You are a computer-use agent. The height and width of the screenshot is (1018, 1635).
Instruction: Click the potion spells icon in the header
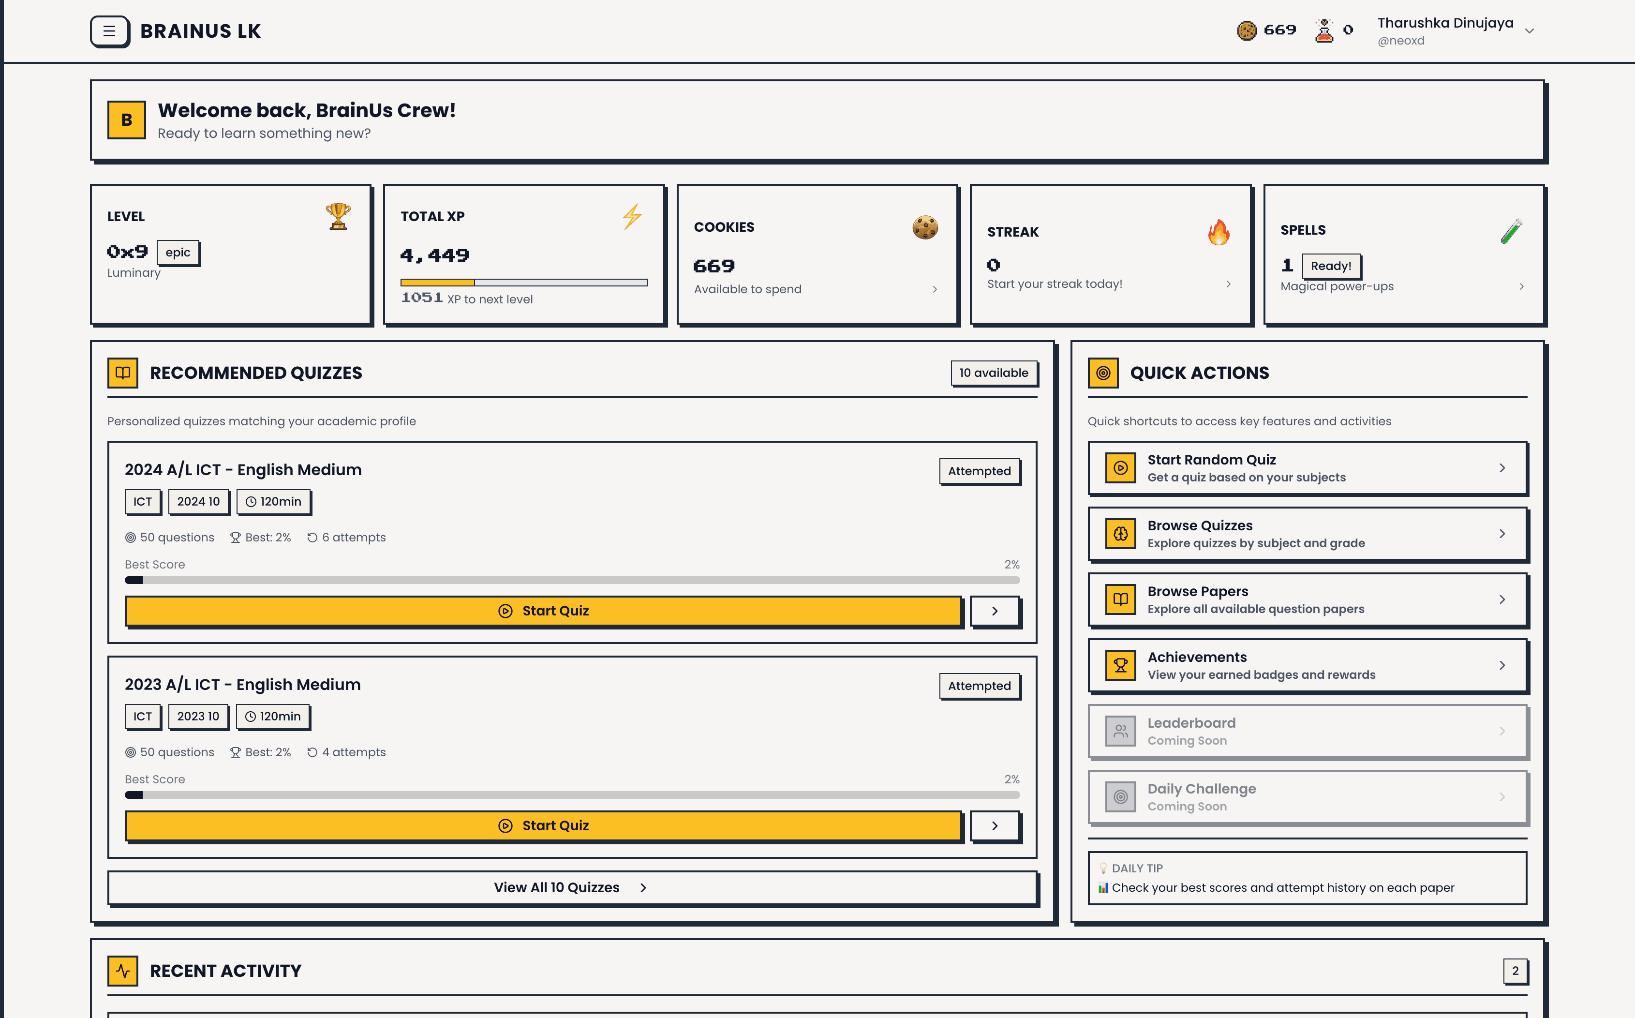click(x=1323, y=30)
